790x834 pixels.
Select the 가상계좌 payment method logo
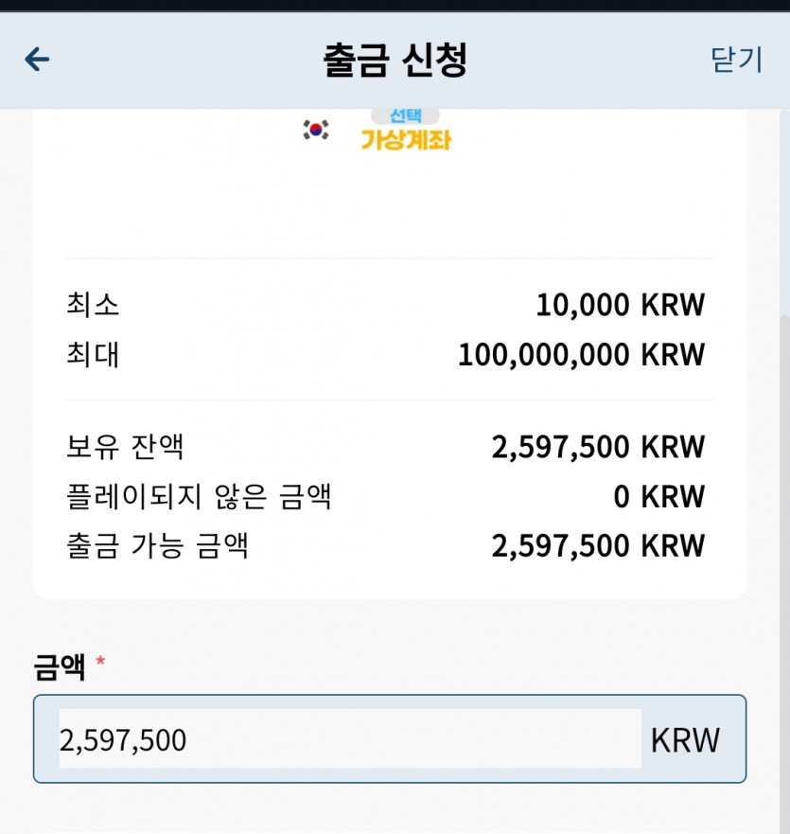point(406,140)
